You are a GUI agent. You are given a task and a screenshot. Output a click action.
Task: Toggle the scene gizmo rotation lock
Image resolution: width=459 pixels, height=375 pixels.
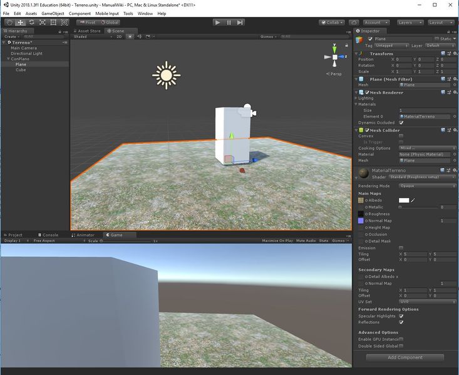pos(346,45)
